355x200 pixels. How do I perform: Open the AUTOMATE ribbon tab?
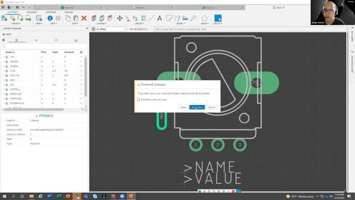(x=50, y=12)
